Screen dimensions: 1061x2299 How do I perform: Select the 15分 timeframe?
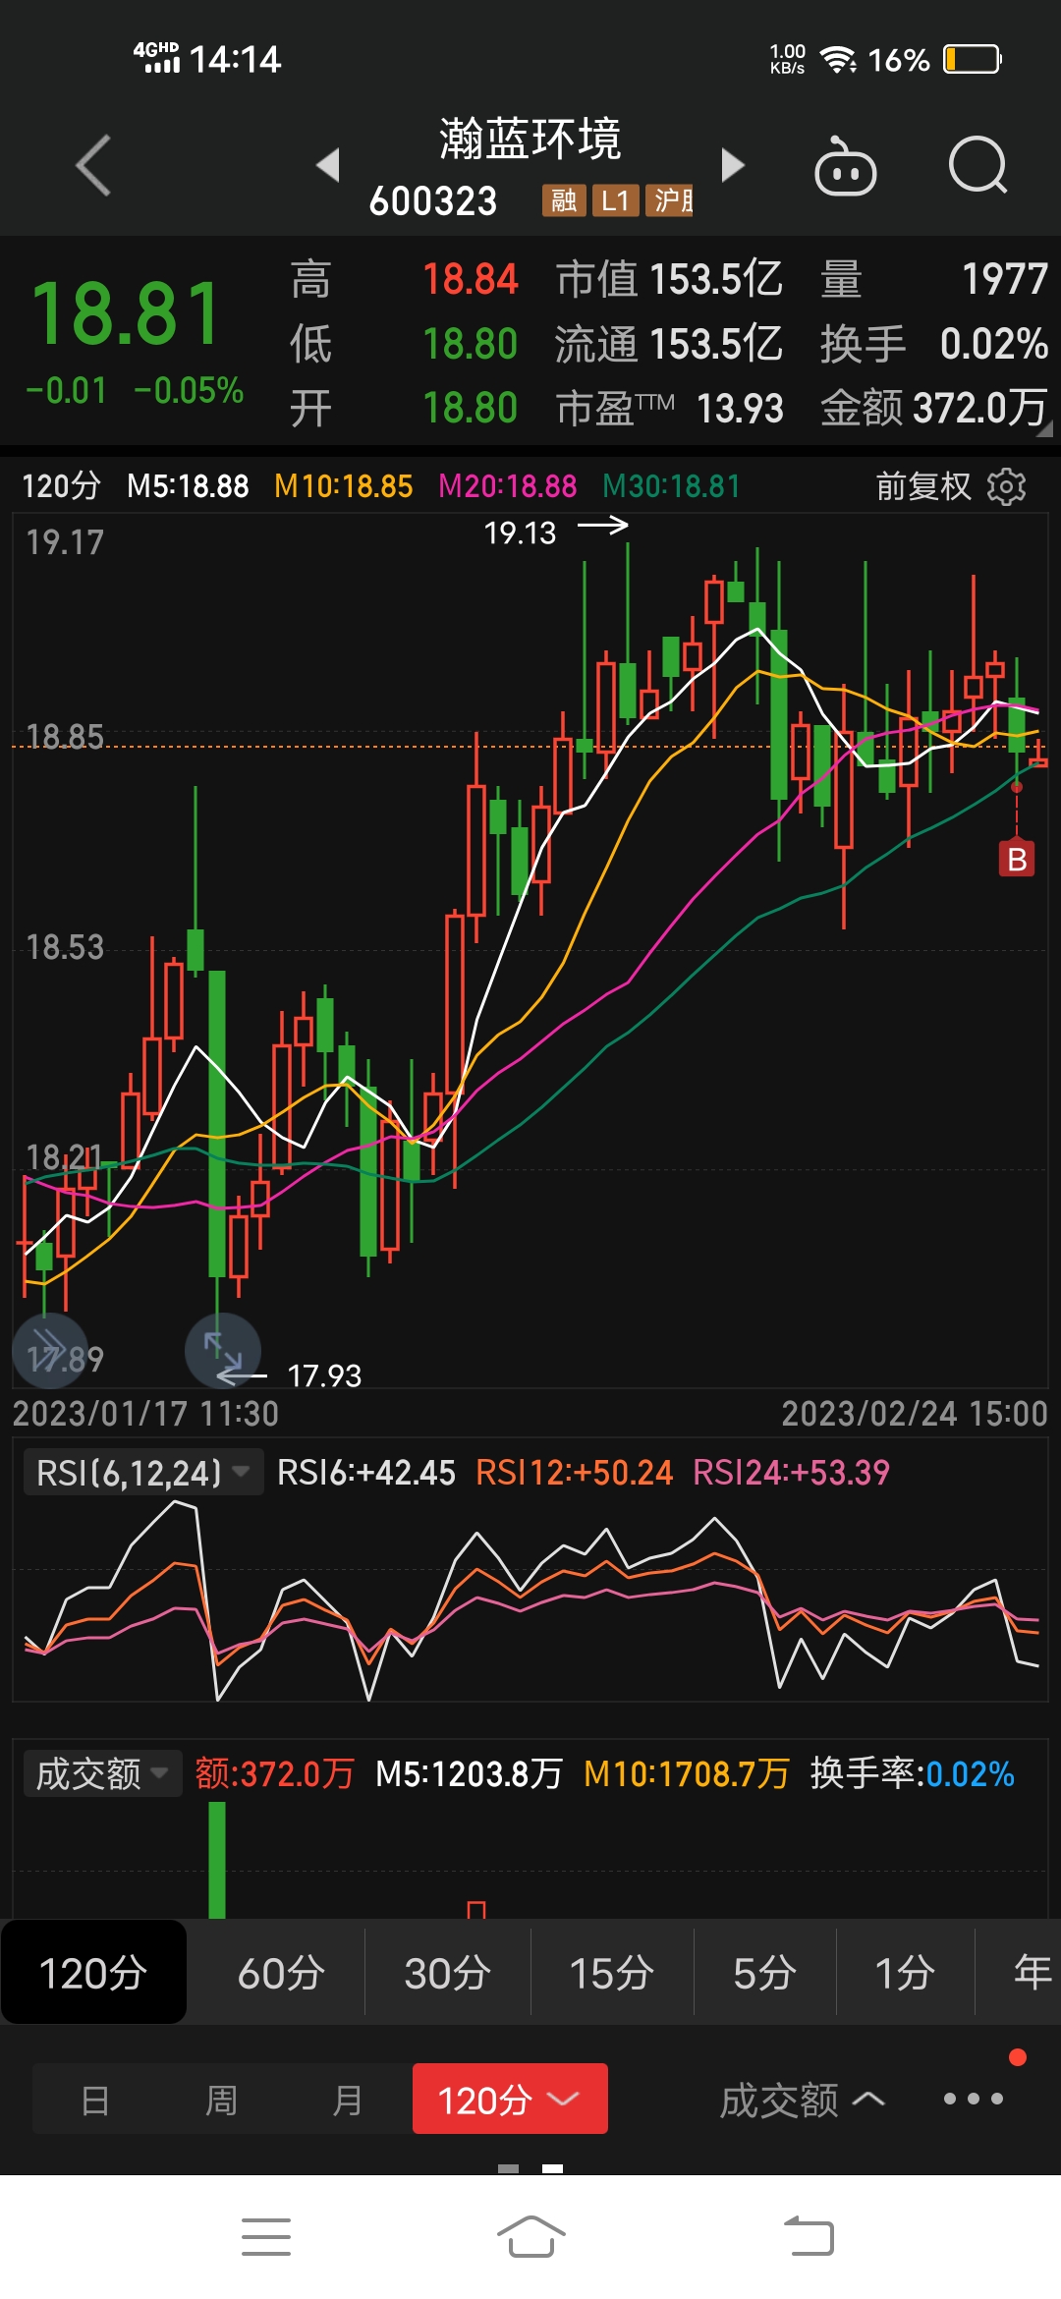611,1973
